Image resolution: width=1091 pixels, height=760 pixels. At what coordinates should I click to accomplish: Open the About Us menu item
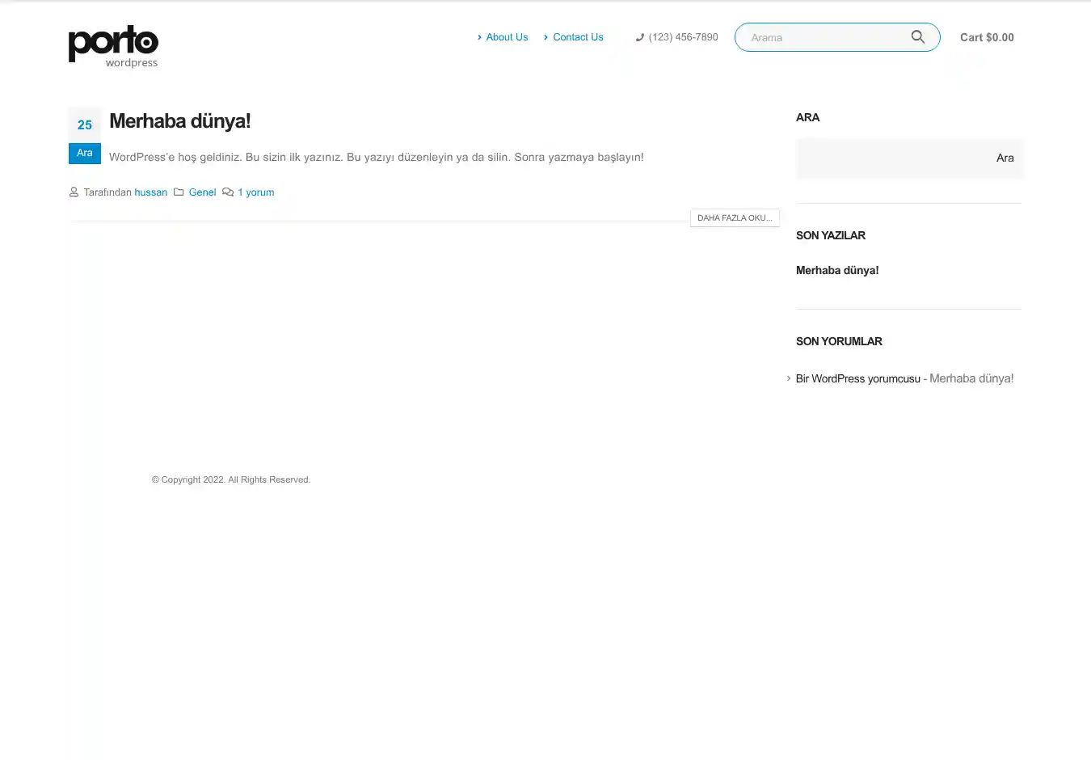pos(507,37)
